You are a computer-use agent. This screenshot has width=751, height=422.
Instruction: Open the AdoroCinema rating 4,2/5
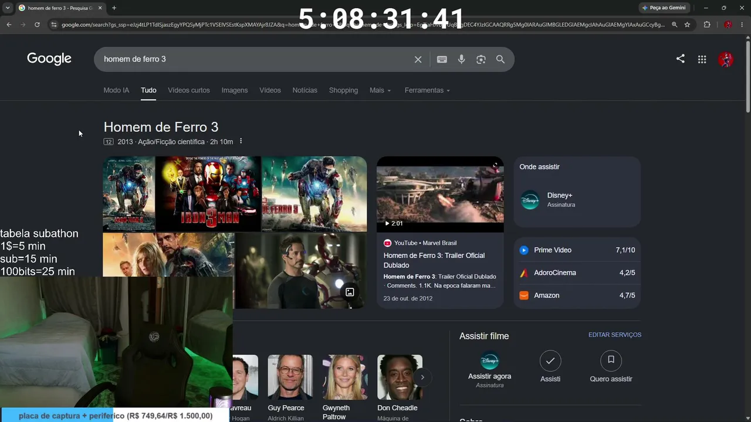tap(577, 273)
